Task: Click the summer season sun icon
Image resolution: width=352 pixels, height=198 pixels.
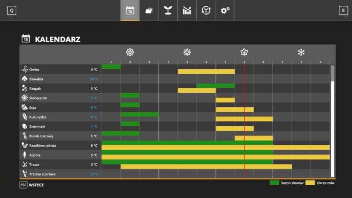Action: click(x=187, y=52)
